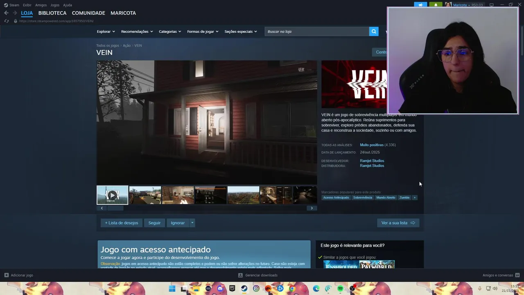
Task: Open the Exibir menu
Action: pos(27,5)
